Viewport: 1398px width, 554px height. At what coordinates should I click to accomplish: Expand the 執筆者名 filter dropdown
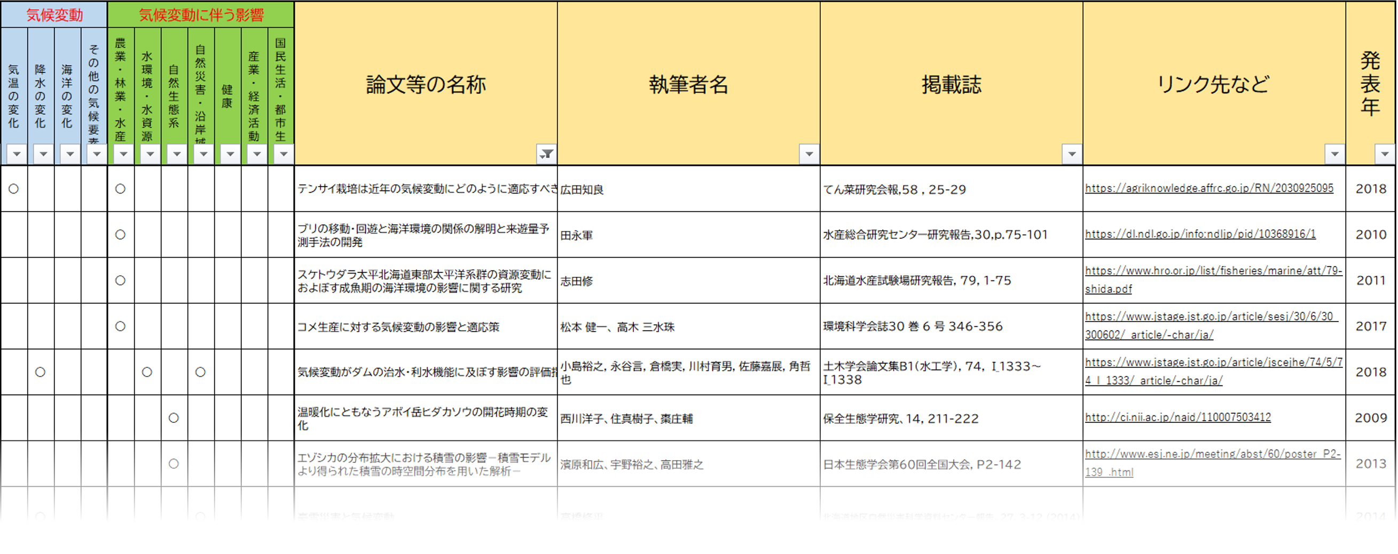click(x=808, y=154)
